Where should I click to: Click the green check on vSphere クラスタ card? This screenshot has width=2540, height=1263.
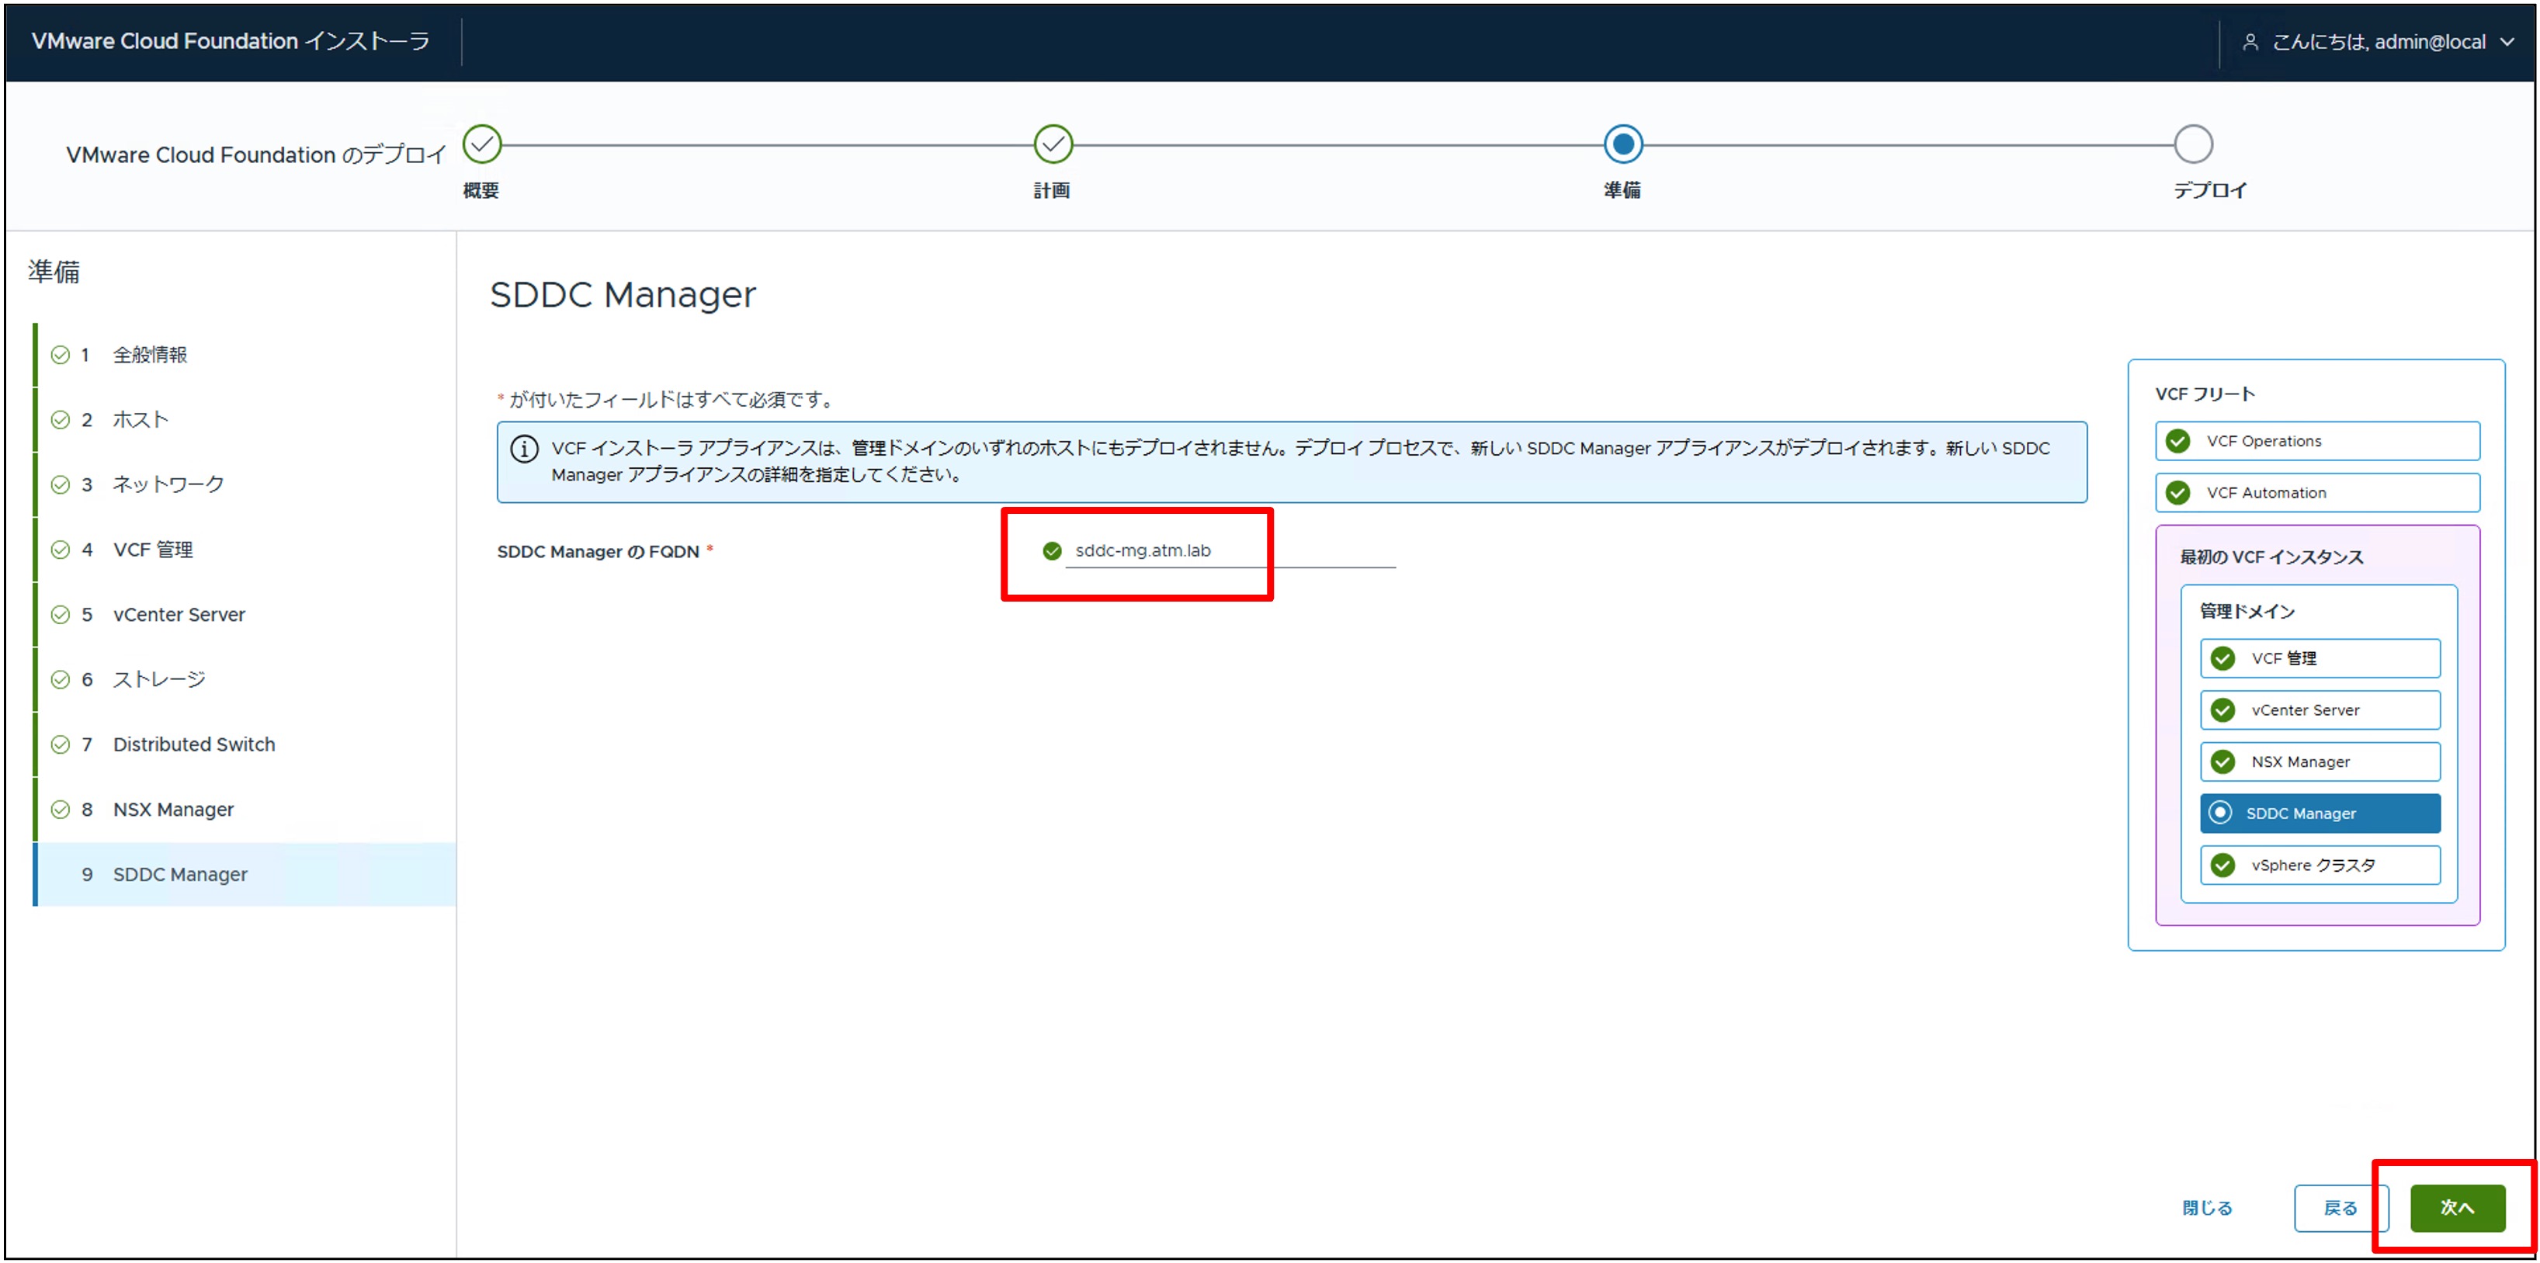coord(2222,866)
